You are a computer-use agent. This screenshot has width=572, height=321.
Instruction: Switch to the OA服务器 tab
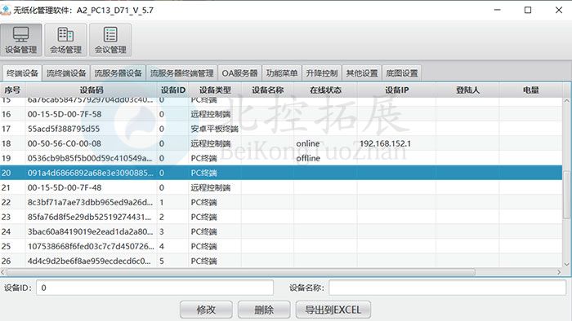coord(239,73)
